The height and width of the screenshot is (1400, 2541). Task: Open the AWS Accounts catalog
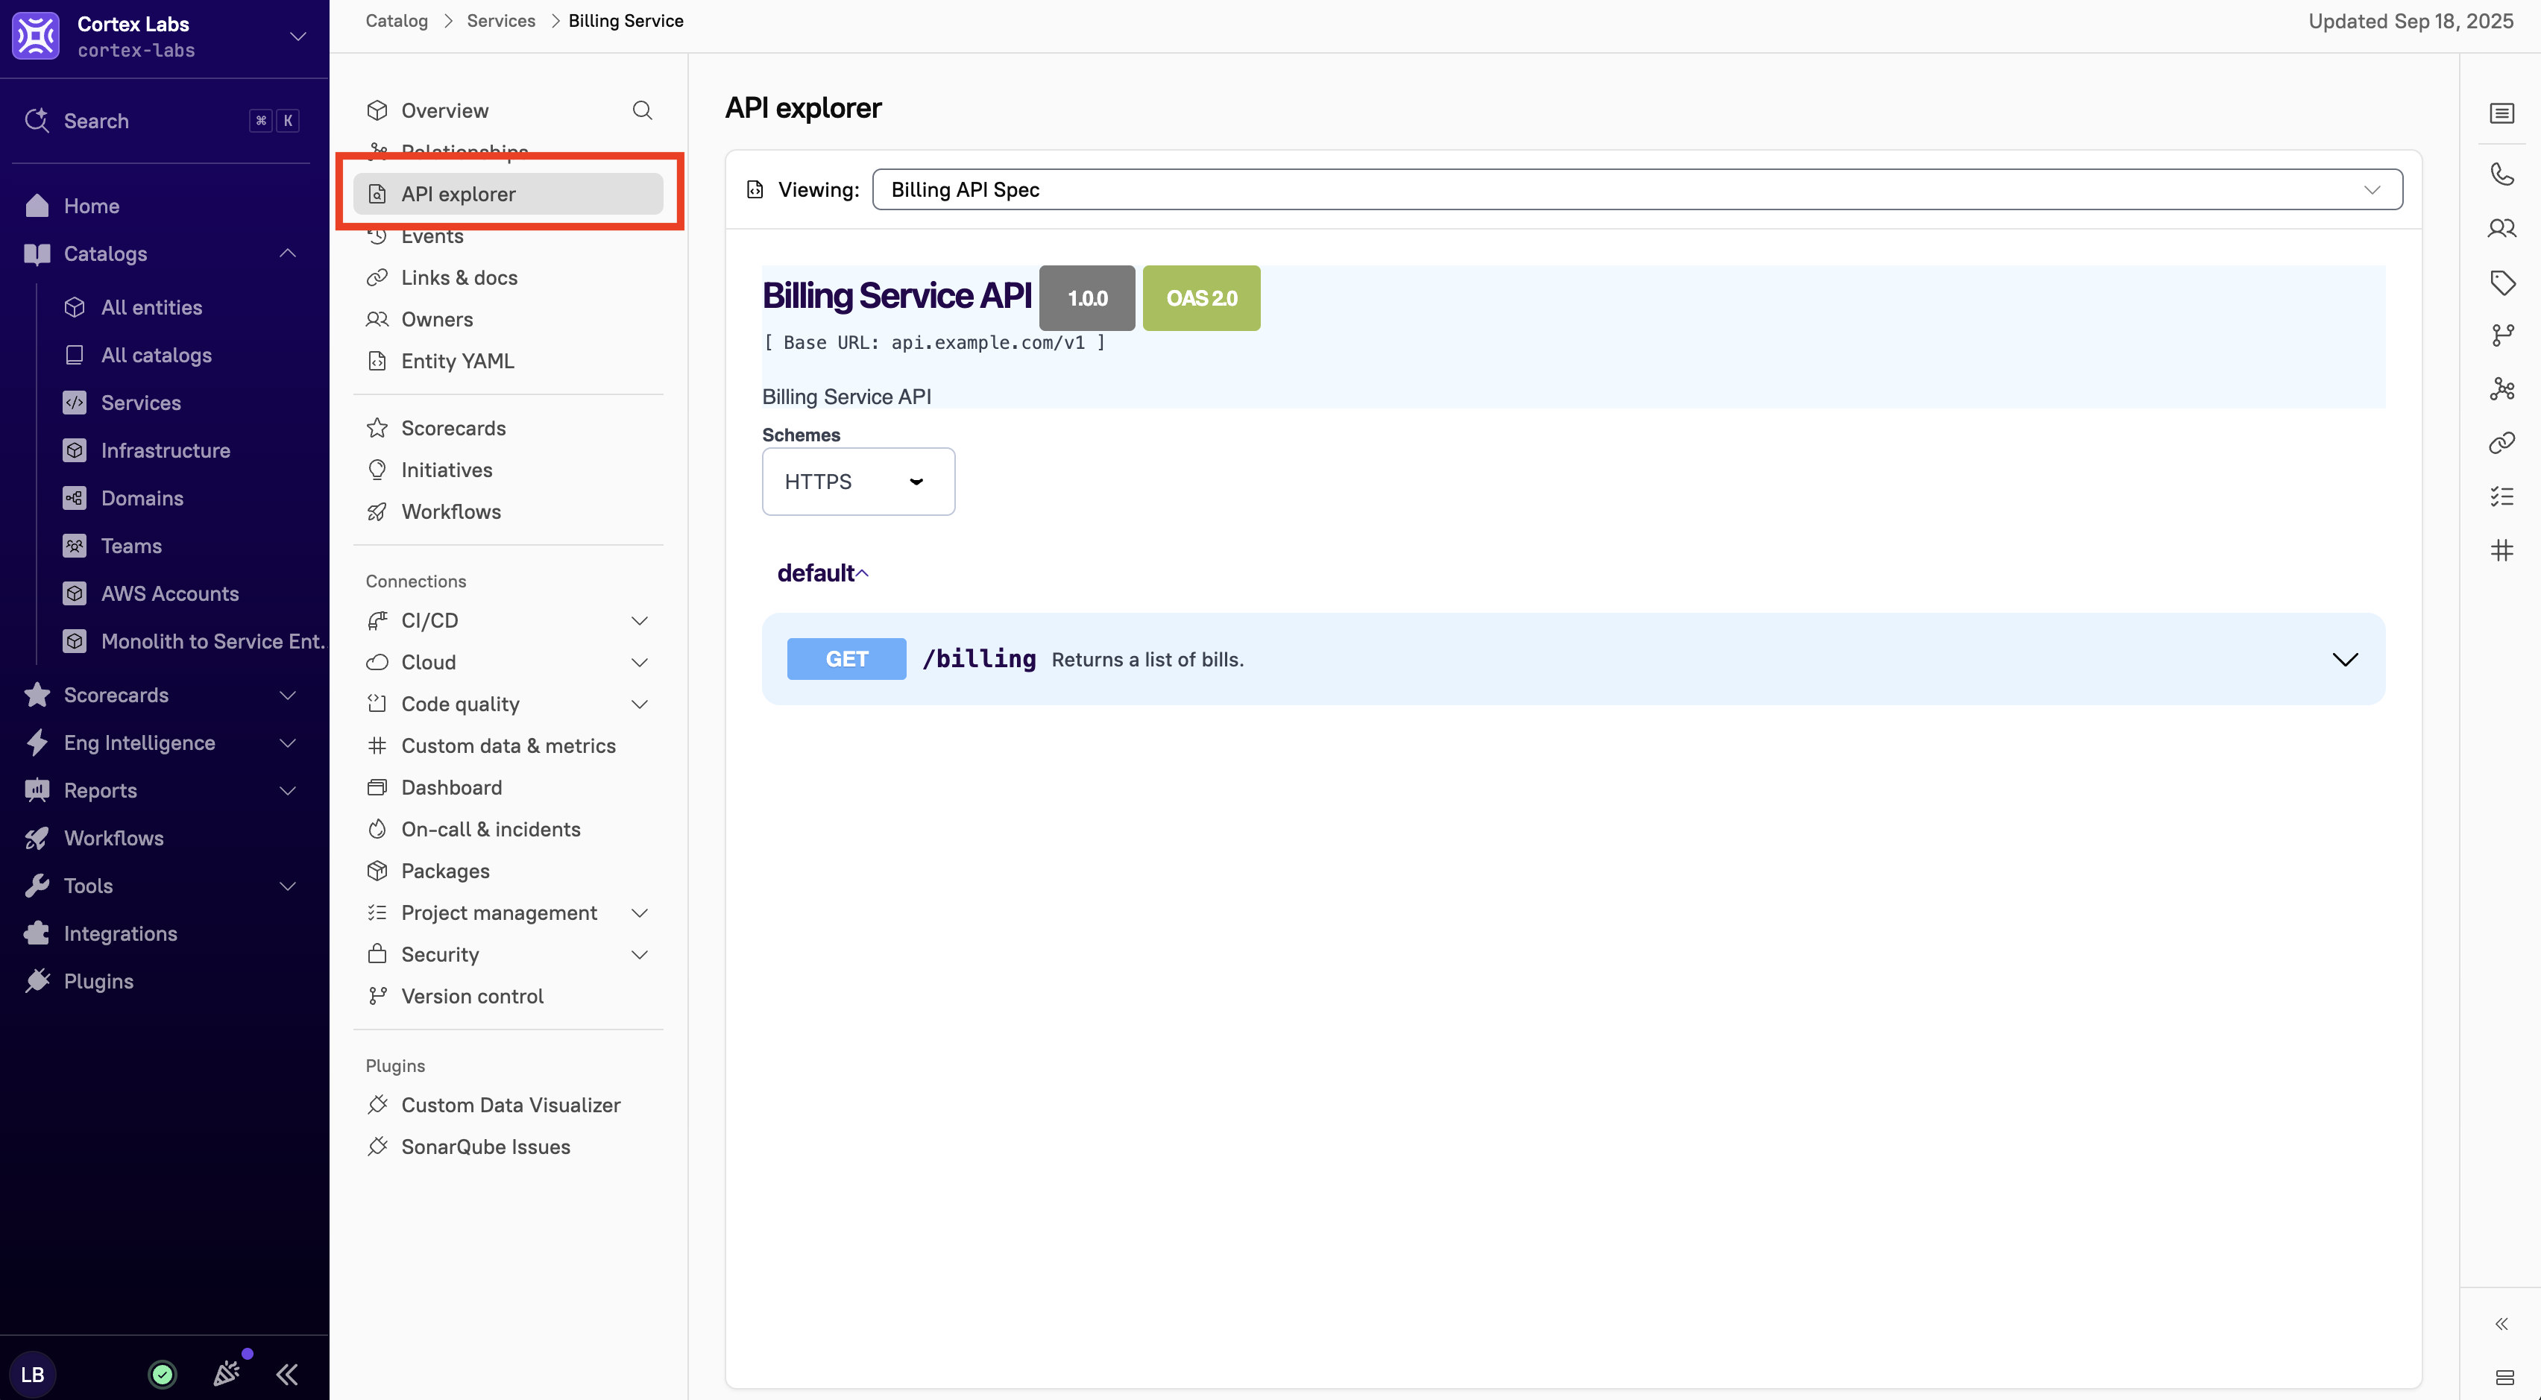point(170,593)
